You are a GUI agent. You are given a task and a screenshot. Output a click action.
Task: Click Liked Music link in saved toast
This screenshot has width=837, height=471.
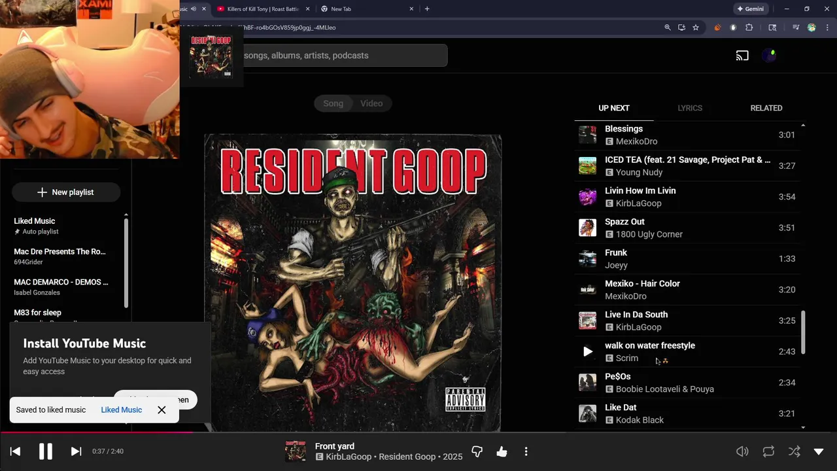tap(121, 410)
